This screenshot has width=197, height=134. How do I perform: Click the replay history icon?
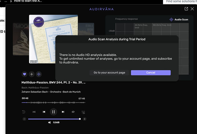[24, 112]
